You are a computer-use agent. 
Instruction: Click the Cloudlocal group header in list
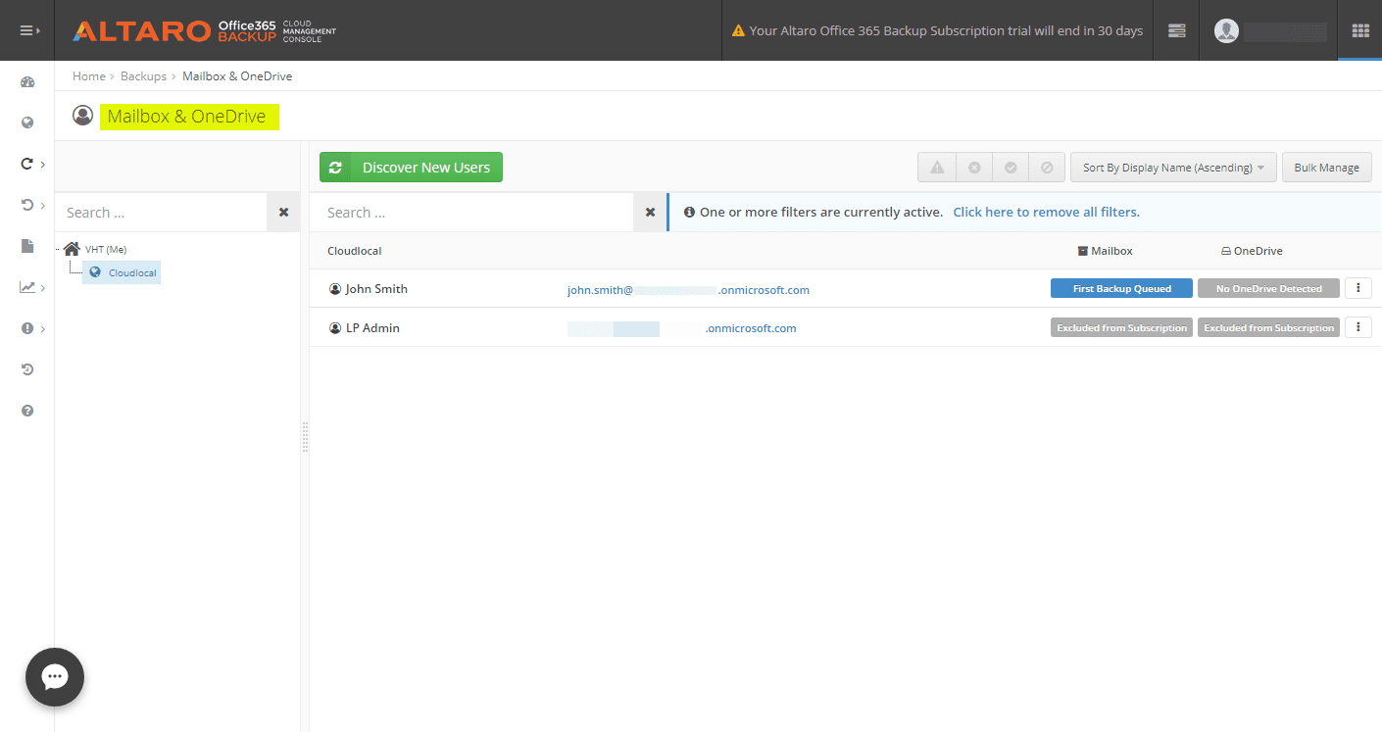pyautogui.click(x=354, y=251)
